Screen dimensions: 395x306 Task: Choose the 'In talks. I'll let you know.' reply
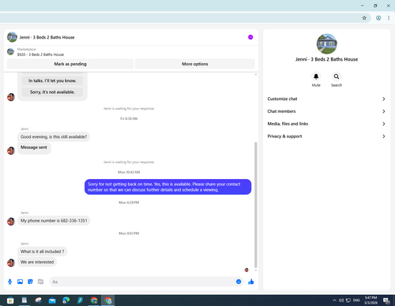click(52, 80)
